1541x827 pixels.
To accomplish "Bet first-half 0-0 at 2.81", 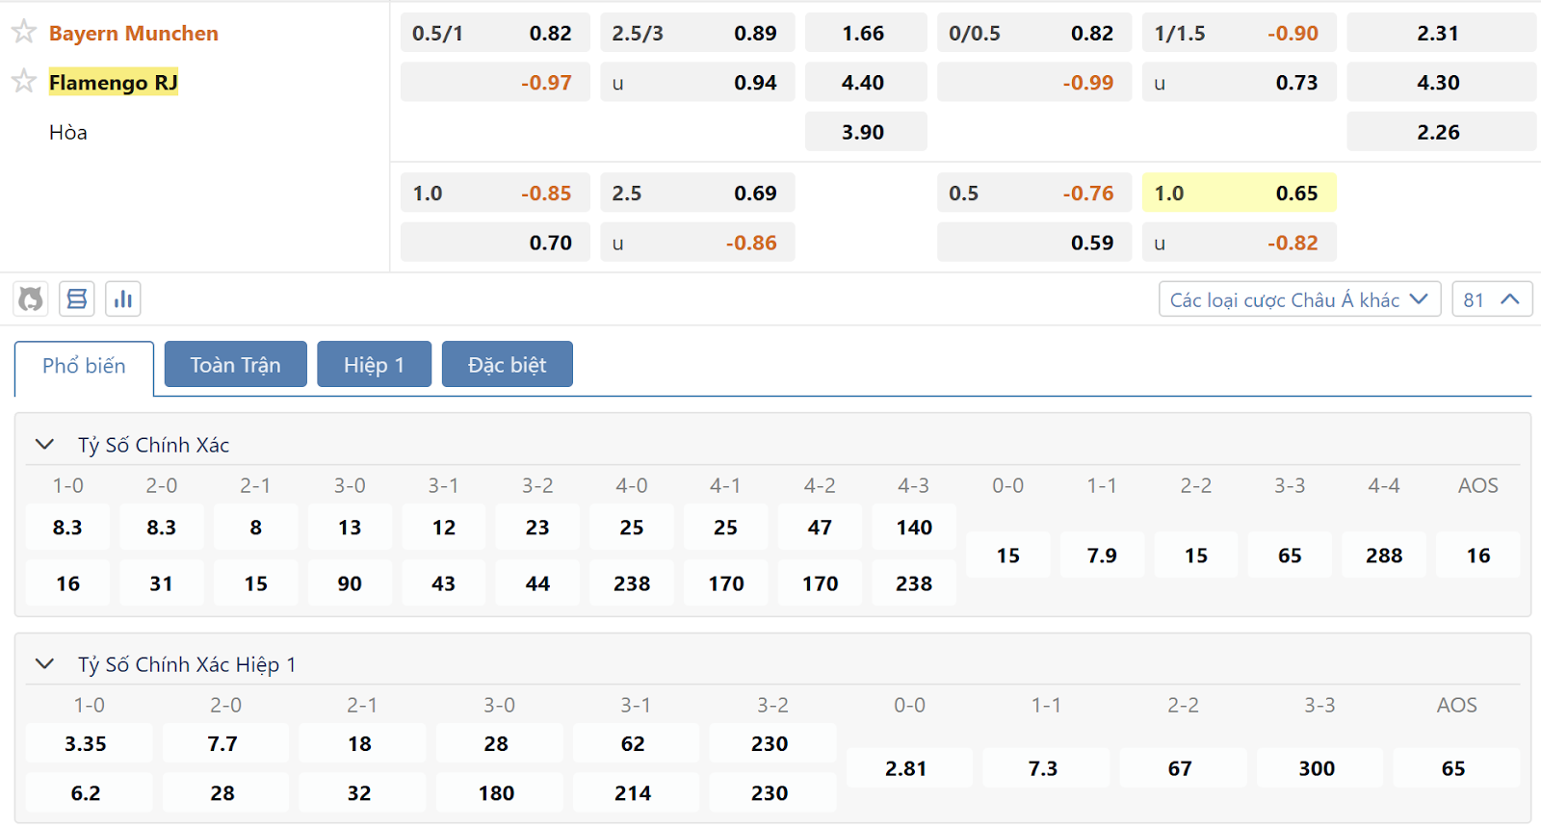I will click(x=909, y=768).
